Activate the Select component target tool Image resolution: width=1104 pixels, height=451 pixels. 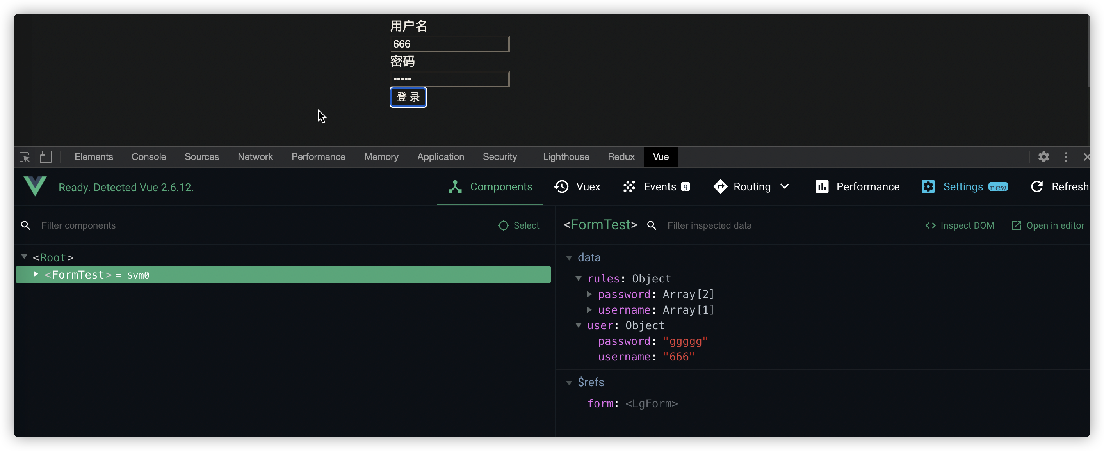click(x=518, y=226)
